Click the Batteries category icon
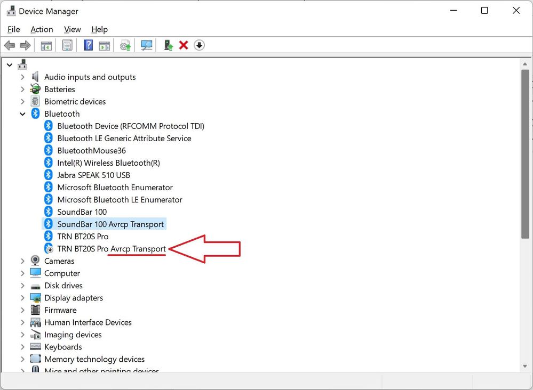The width and height of the screenshot is (533, 390). pos(35,89)
